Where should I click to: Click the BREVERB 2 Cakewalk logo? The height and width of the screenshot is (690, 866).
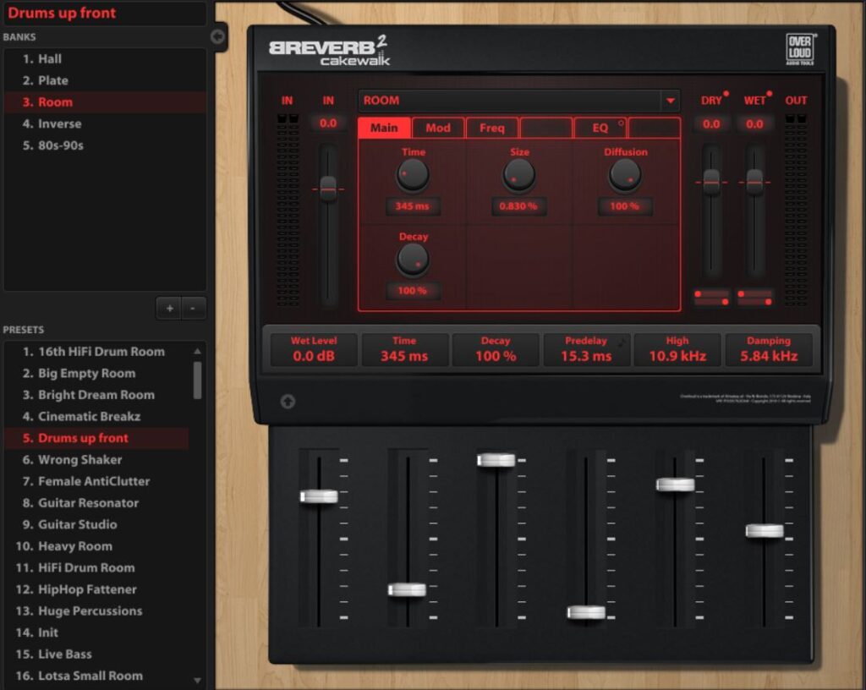point(330,51)
